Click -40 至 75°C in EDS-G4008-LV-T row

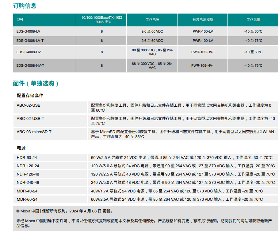point(253,41)
